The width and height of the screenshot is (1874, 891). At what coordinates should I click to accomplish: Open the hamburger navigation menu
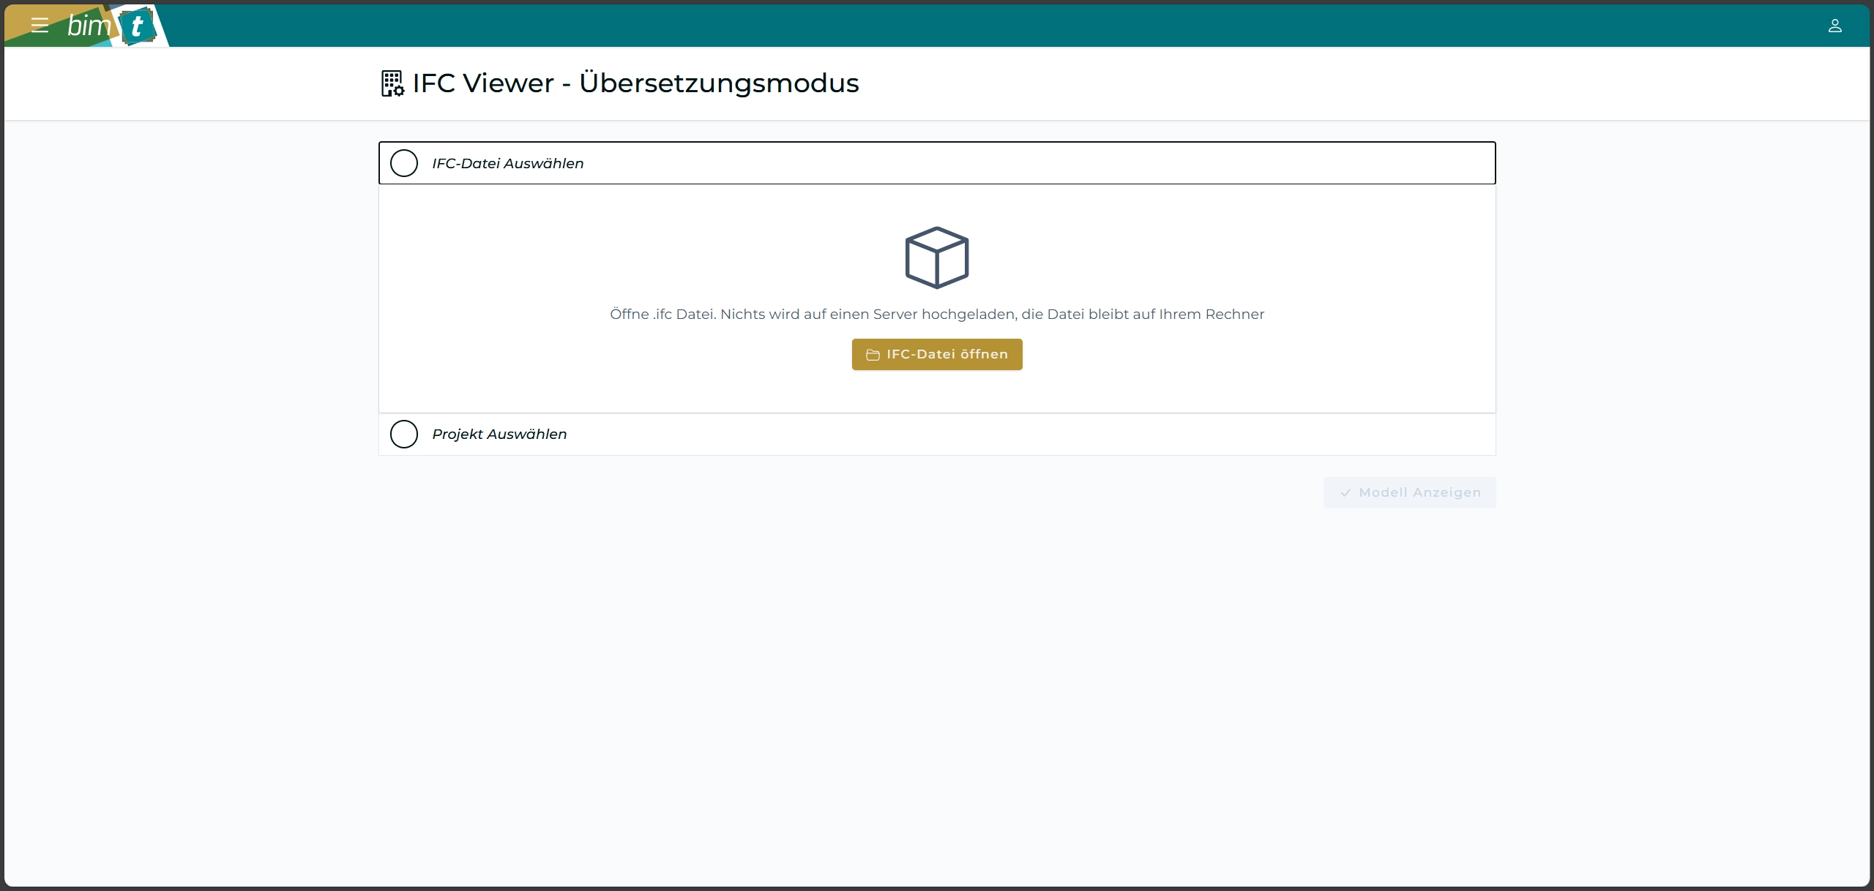click(40, 26)
